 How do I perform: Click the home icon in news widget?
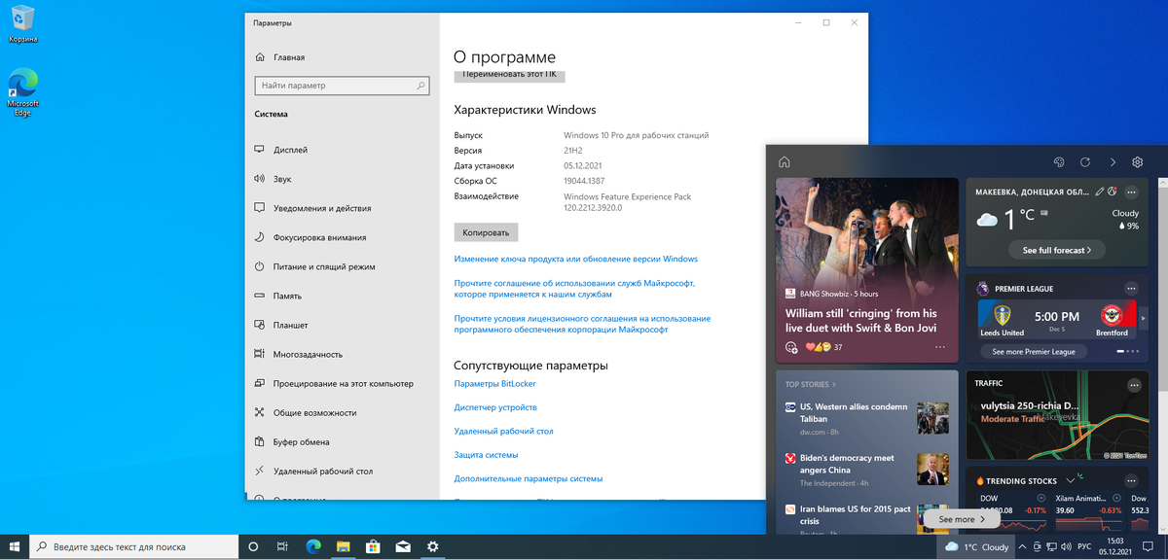click(785, 162)
